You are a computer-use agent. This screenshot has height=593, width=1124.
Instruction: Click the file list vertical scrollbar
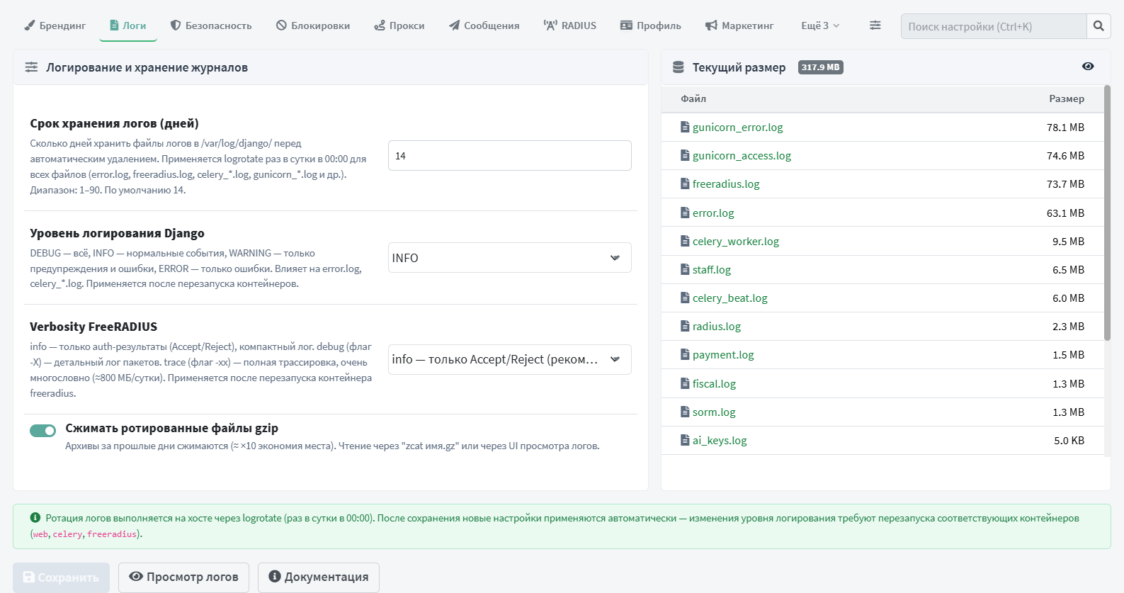pyautogui.click(x=1107, y=213)
